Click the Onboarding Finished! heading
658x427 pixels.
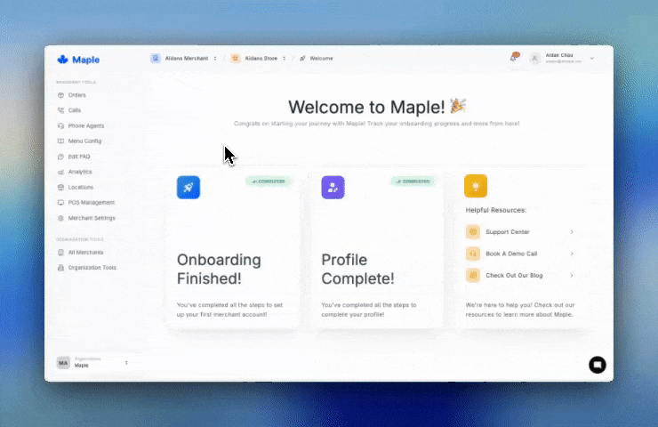pyautogui.click(x=219, y=270)
